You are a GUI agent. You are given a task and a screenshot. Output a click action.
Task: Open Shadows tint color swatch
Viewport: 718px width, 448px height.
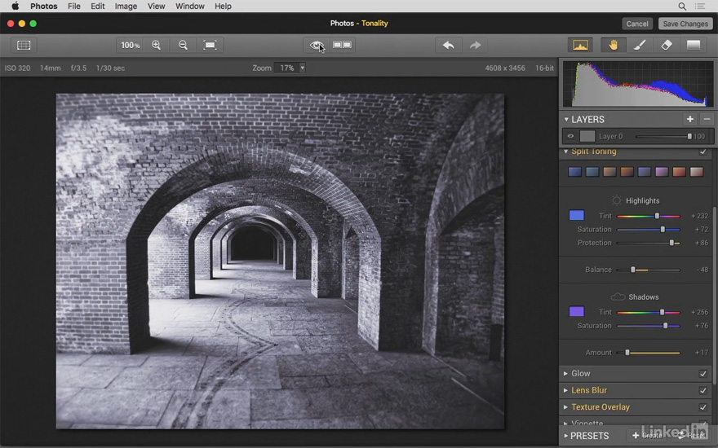coord(577,312)
